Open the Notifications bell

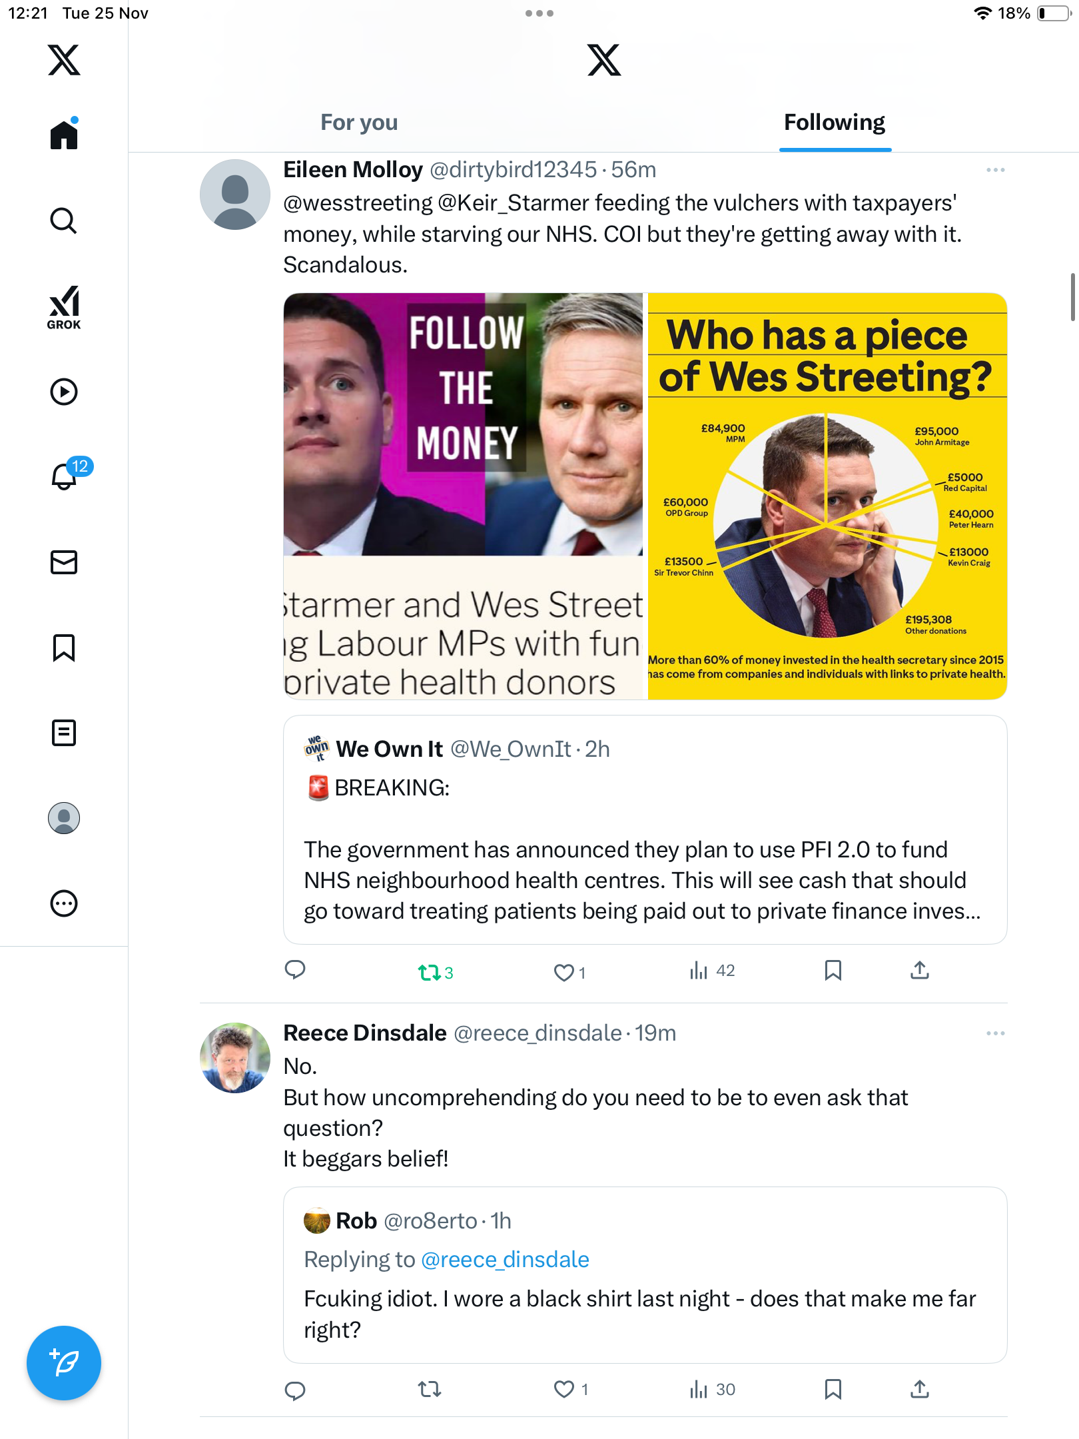pyautogui.click(x=64, y=476)
